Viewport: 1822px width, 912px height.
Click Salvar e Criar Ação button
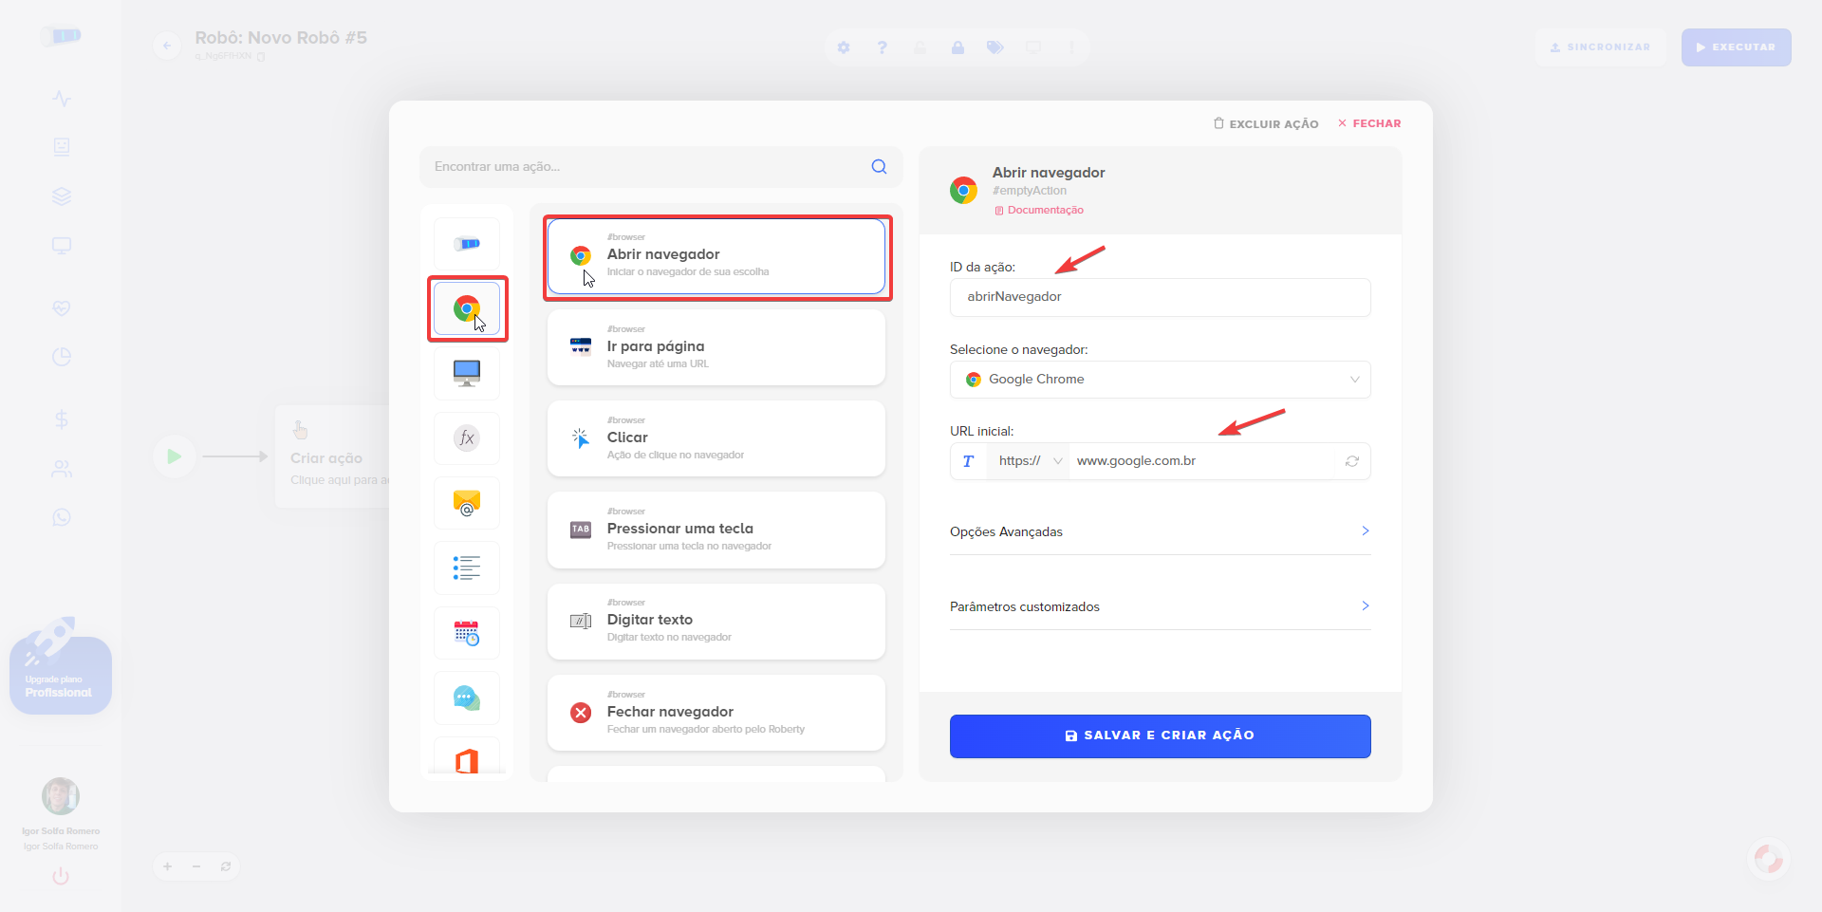pyautogui.click(x=1160, y=735)
